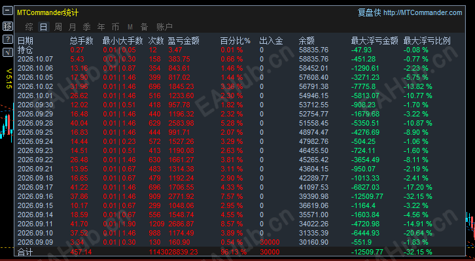Click the V 5.15 version label

[x=9, y=78]
